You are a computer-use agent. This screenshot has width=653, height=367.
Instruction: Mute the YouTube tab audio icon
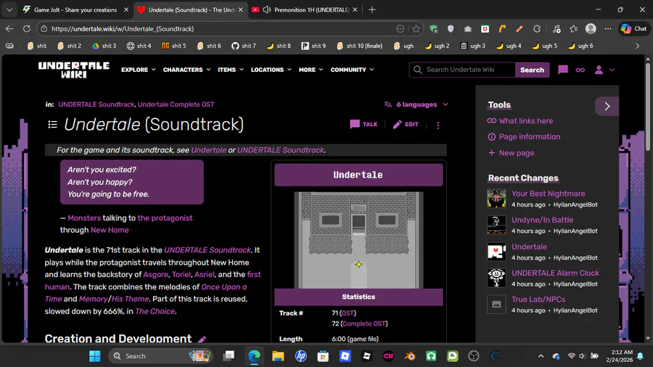pyautogui.click(x=267, y=9)
